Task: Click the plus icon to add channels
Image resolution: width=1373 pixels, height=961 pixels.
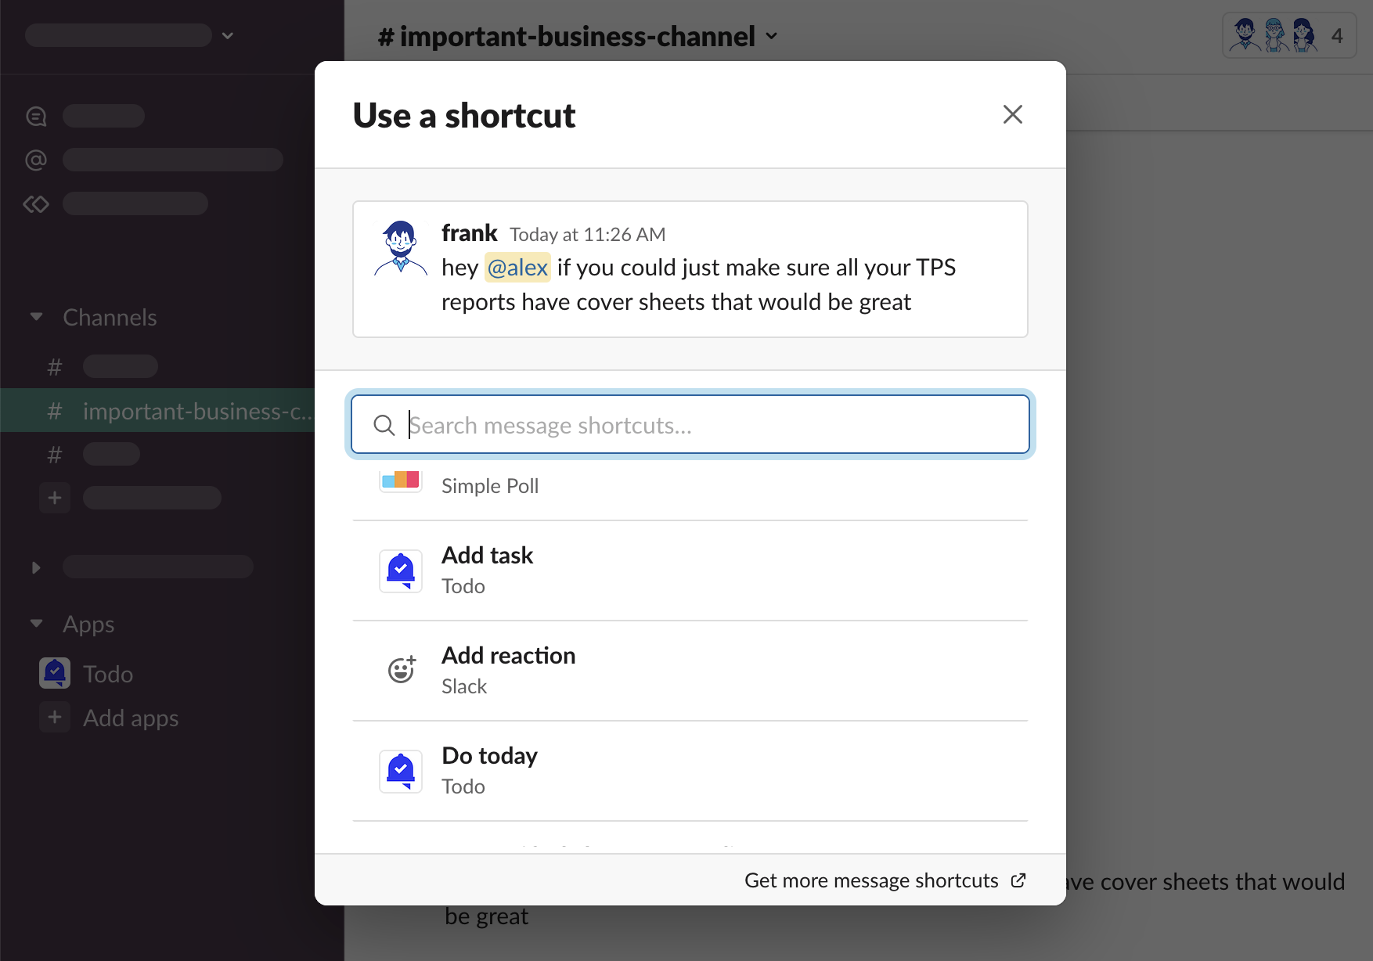Action: click(55, 498)
